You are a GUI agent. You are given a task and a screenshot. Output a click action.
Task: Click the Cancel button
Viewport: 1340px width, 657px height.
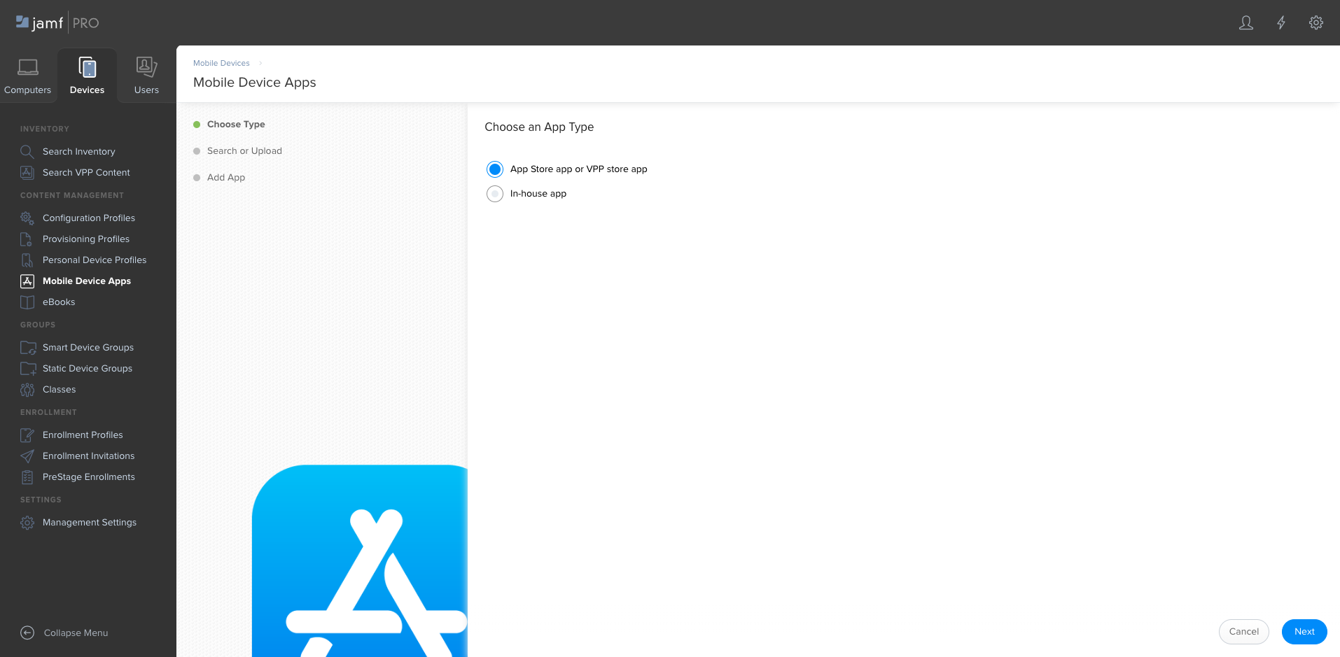click(1244, 632)
